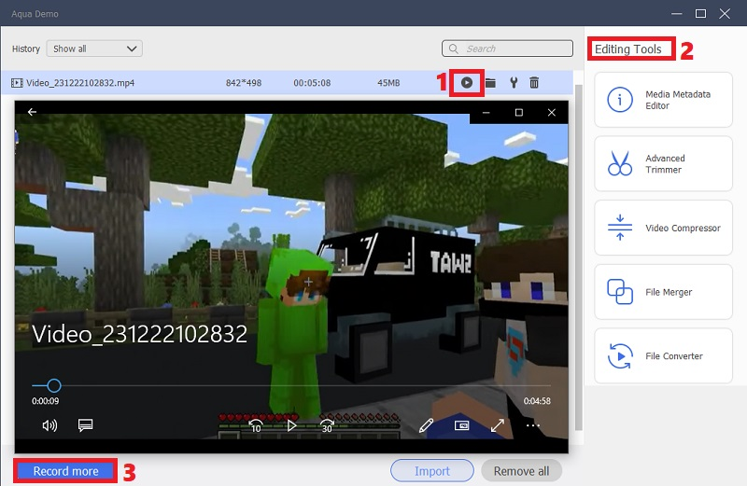The image size is (747, 486).
Task: Open the recording's folder location
Action: (x=491, y=83)
